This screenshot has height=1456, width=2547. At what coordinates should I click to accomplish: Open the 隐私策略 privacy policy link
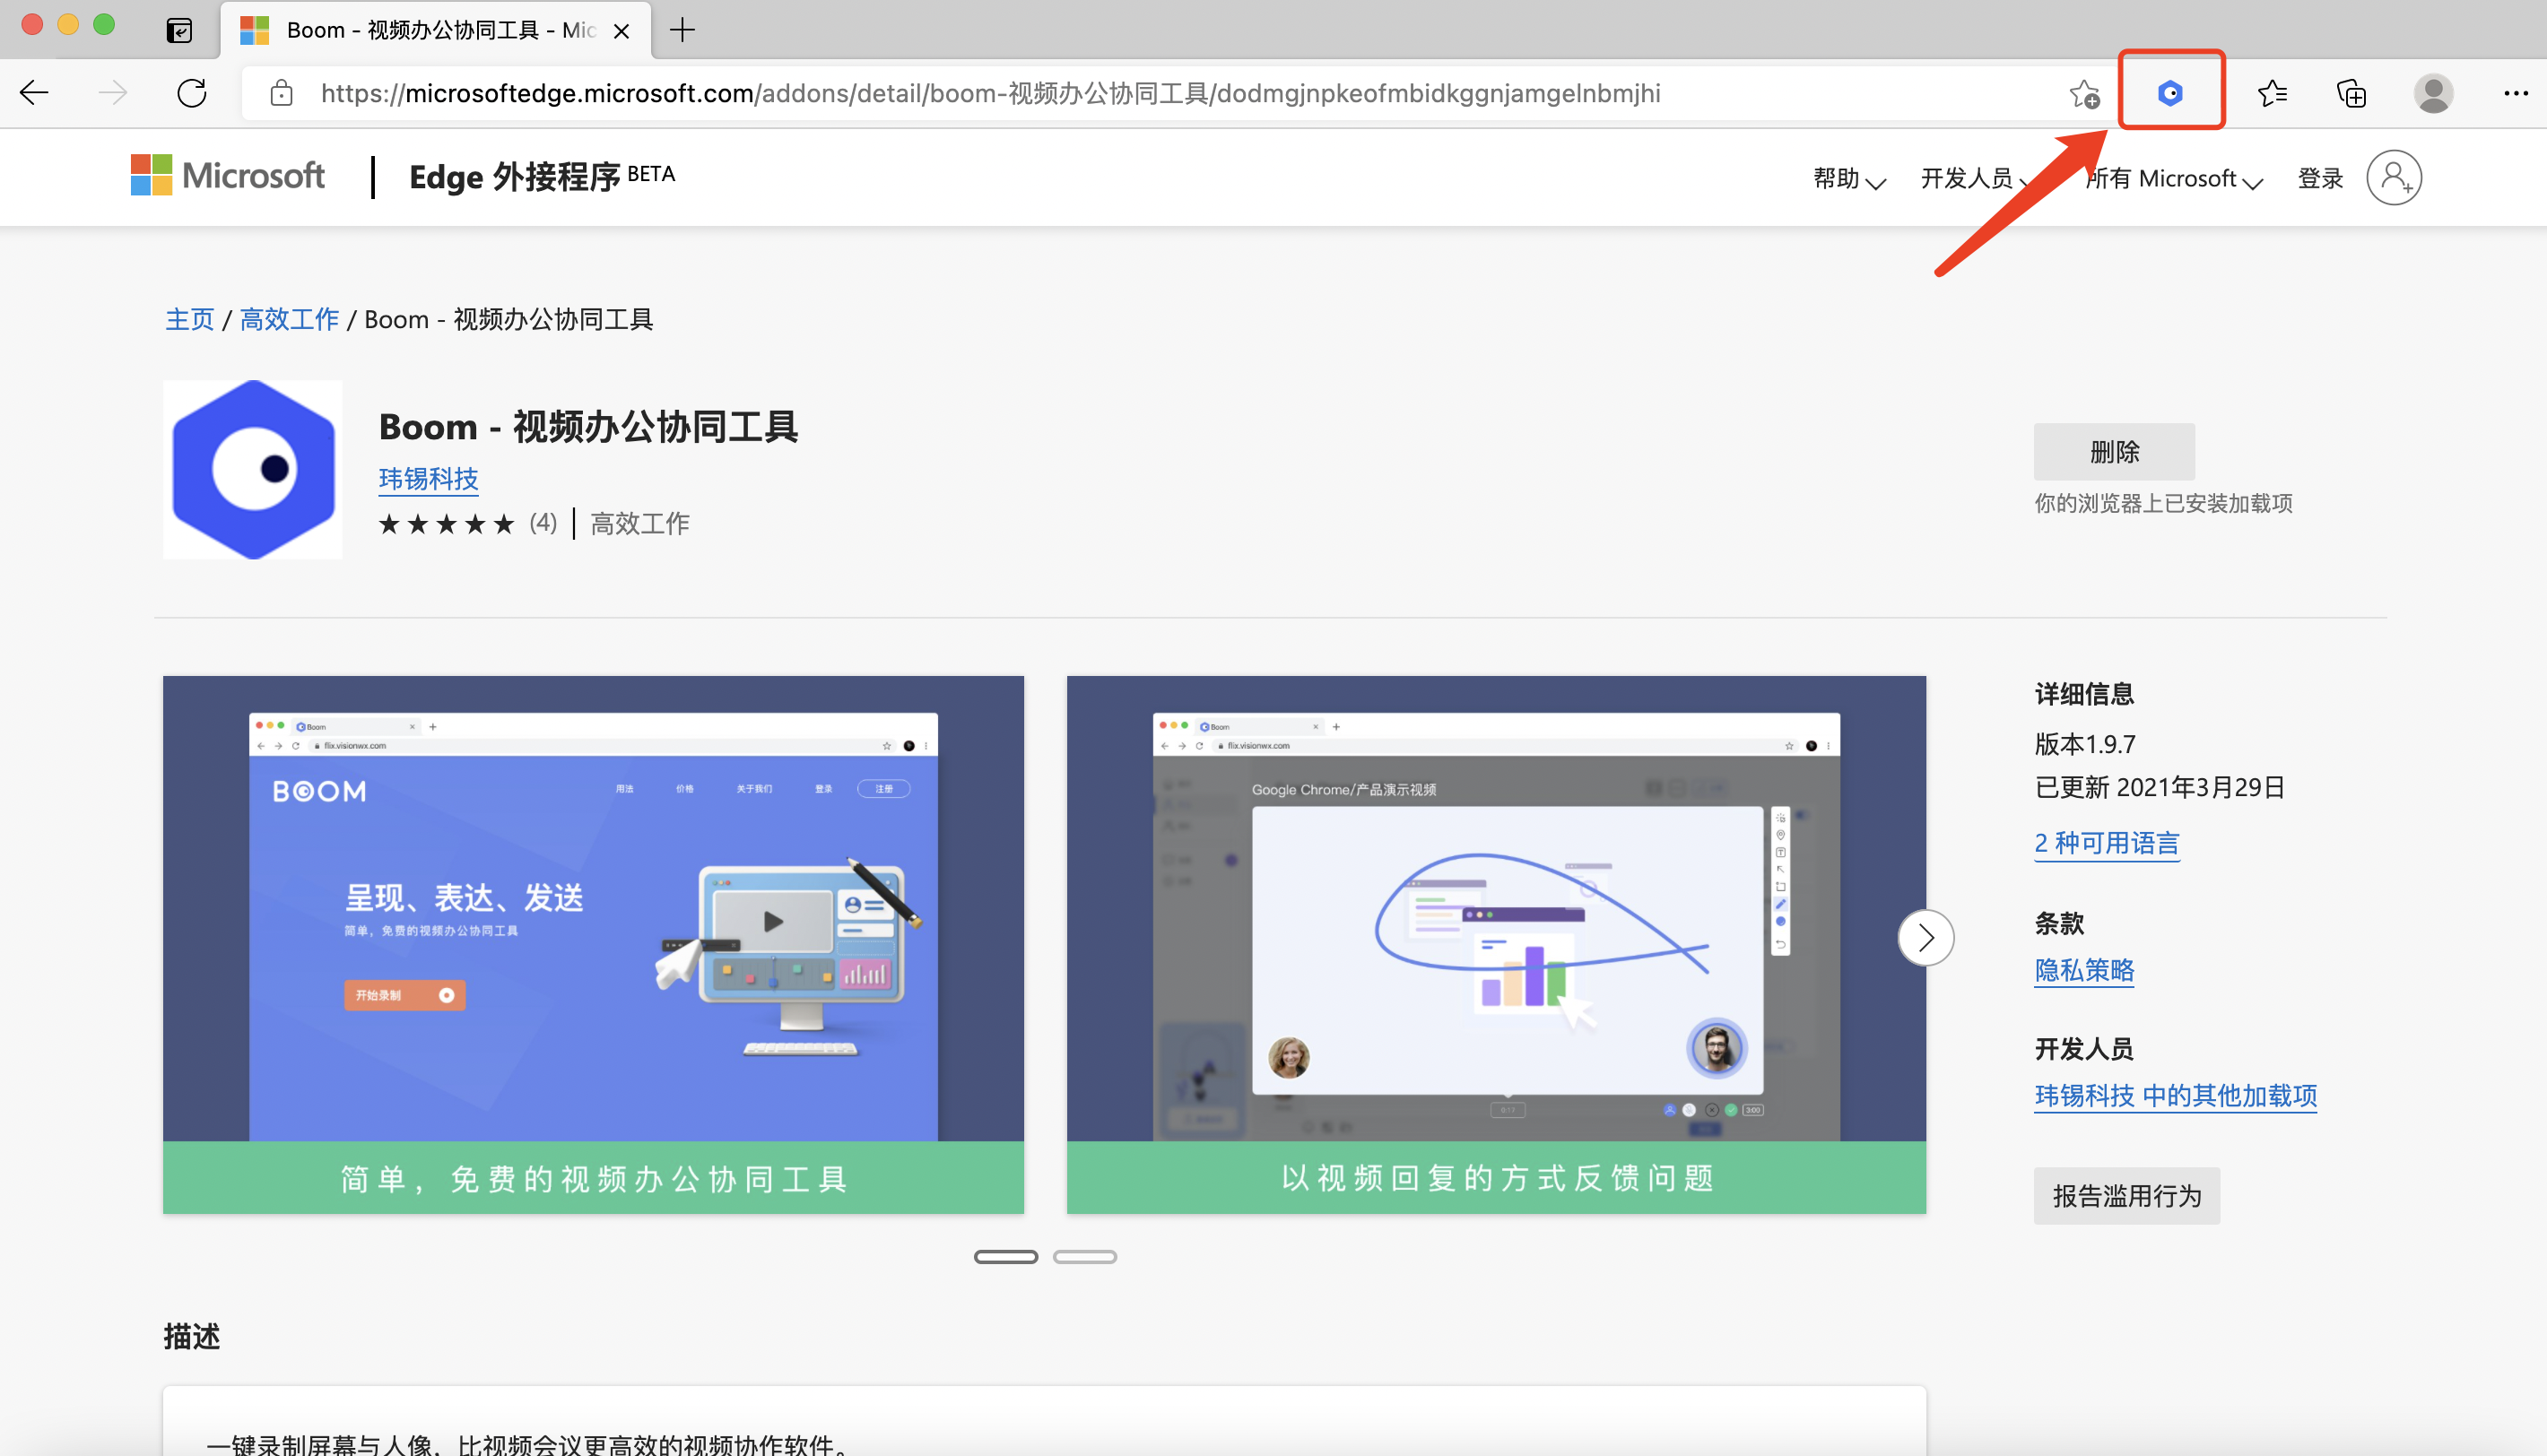[2084, 970]
